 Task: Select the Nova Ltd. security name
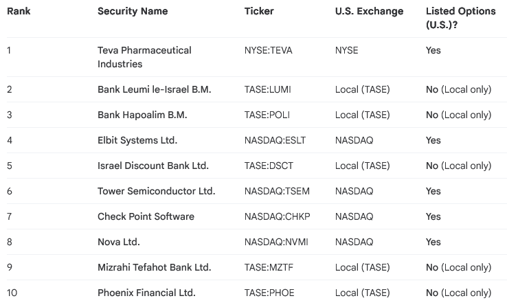[x=118, y=242]
